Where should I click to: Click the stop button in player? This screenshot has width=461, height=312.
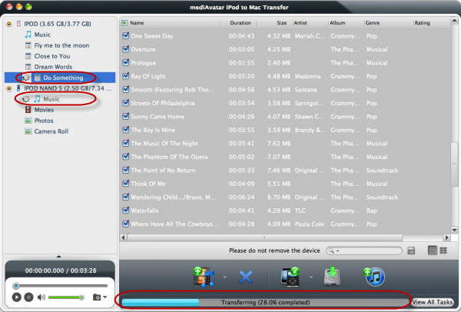click(x=28, y=297)
